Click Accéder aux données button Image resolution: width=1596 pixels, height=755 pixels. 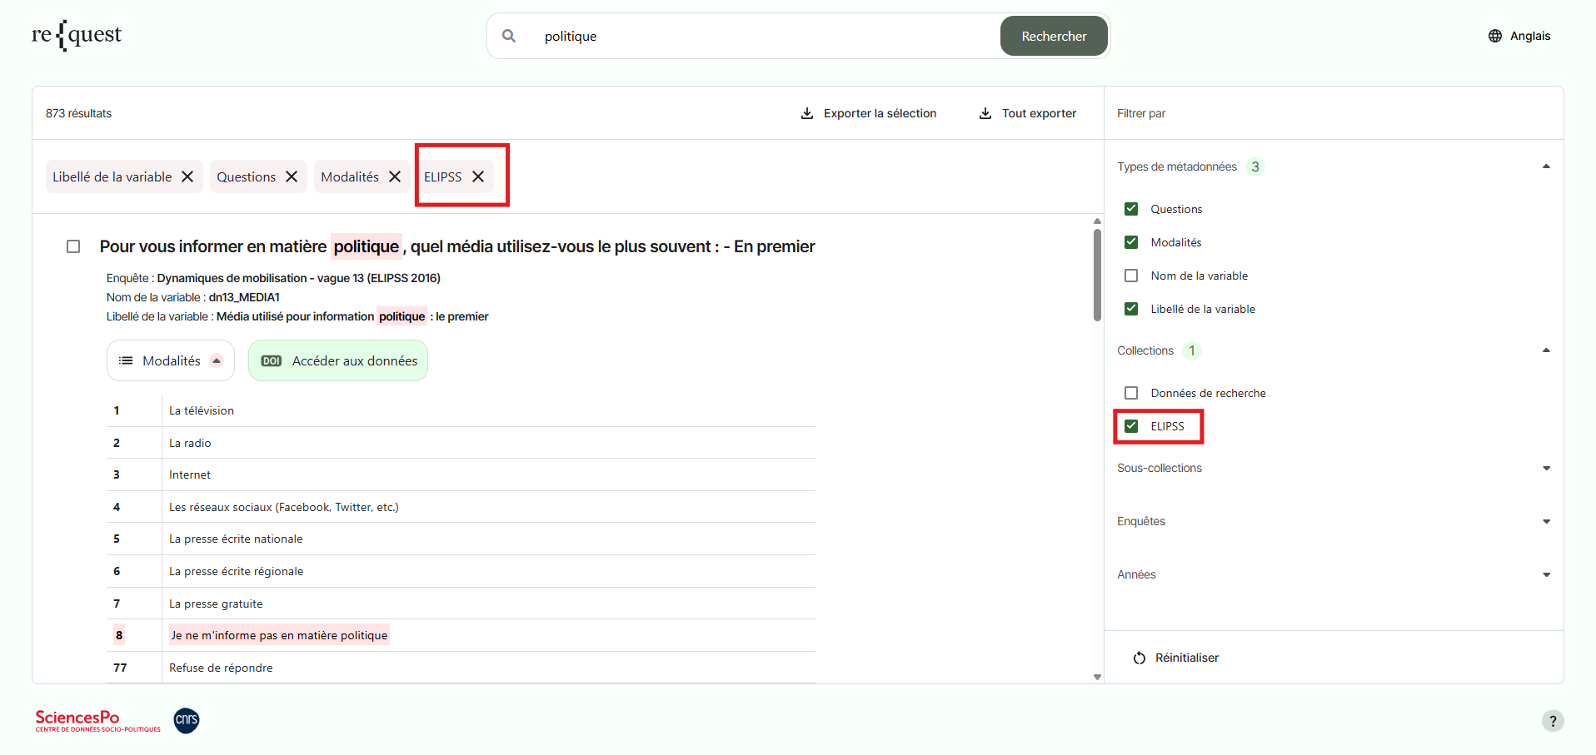338,360
